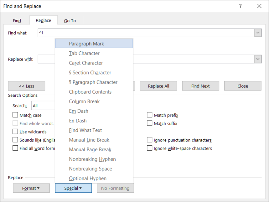Check Ignore white-space characters
269x202 pixels.
click(150, 148)
